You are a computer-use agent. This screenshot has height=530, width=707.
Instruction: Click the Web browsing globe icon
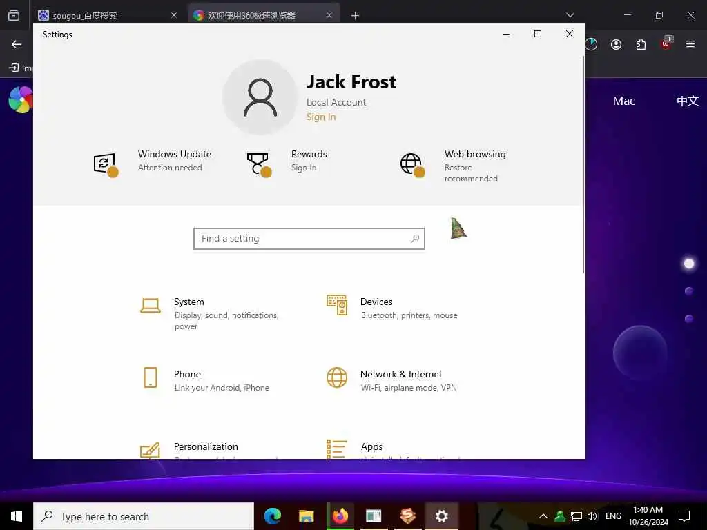(x=413, y=165)
